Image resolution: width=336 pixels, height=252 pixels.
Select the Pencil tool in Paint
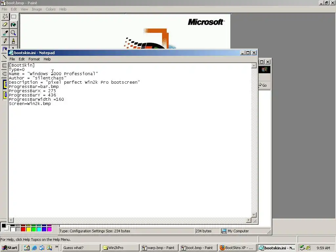pyautogui.click(x=5, y=41)
